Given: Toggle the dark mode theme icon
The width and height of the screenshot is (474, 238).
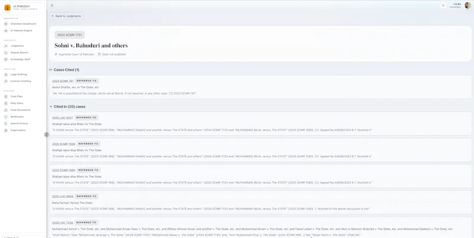Looking at the screenshot, I should pos(443,5).
